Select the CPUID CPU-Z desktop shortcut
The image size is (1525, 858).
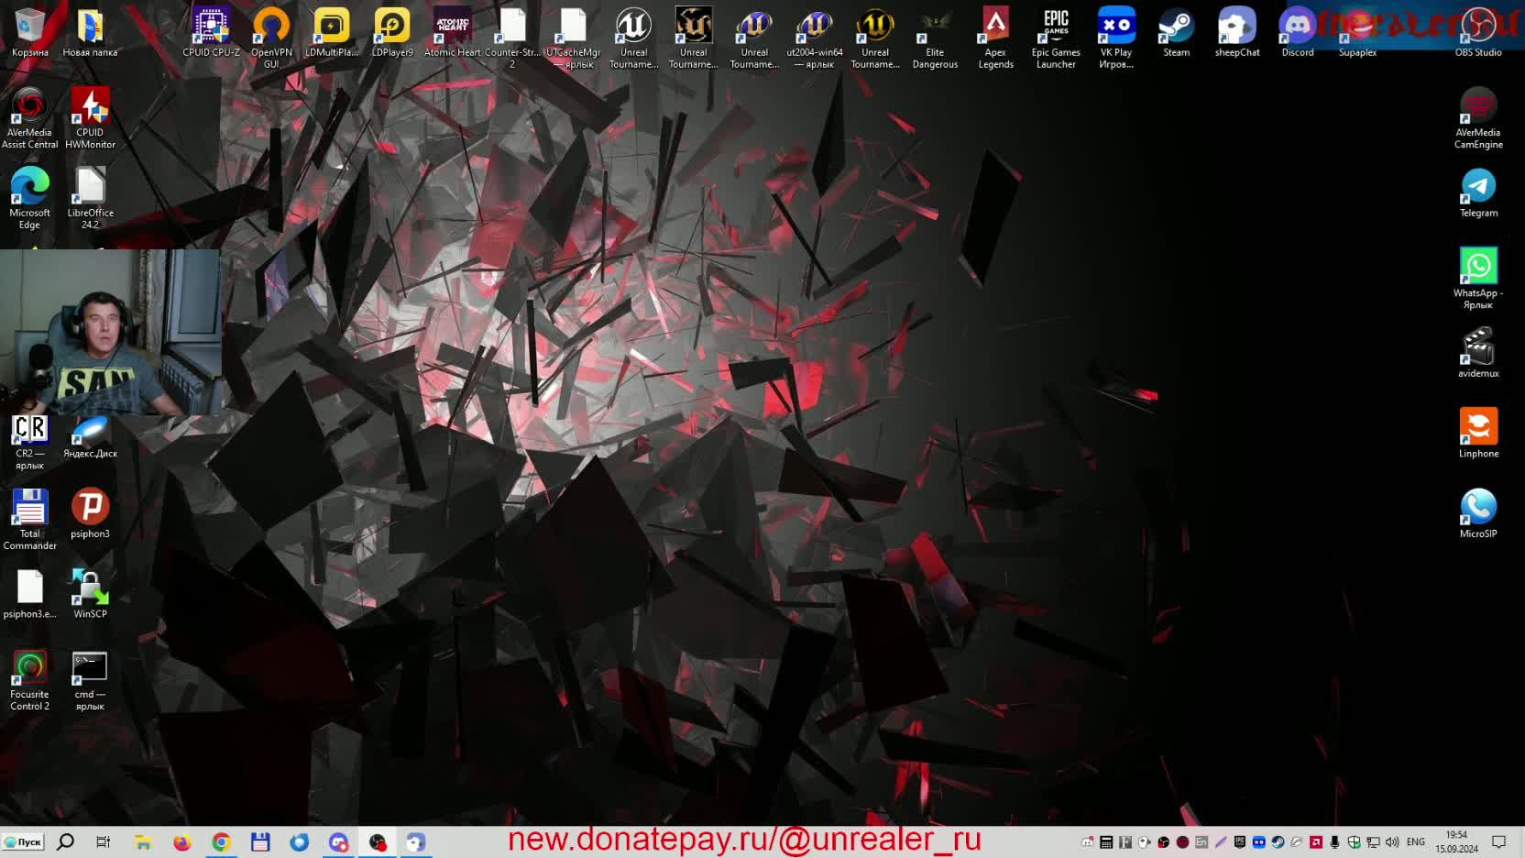point(211,33)
